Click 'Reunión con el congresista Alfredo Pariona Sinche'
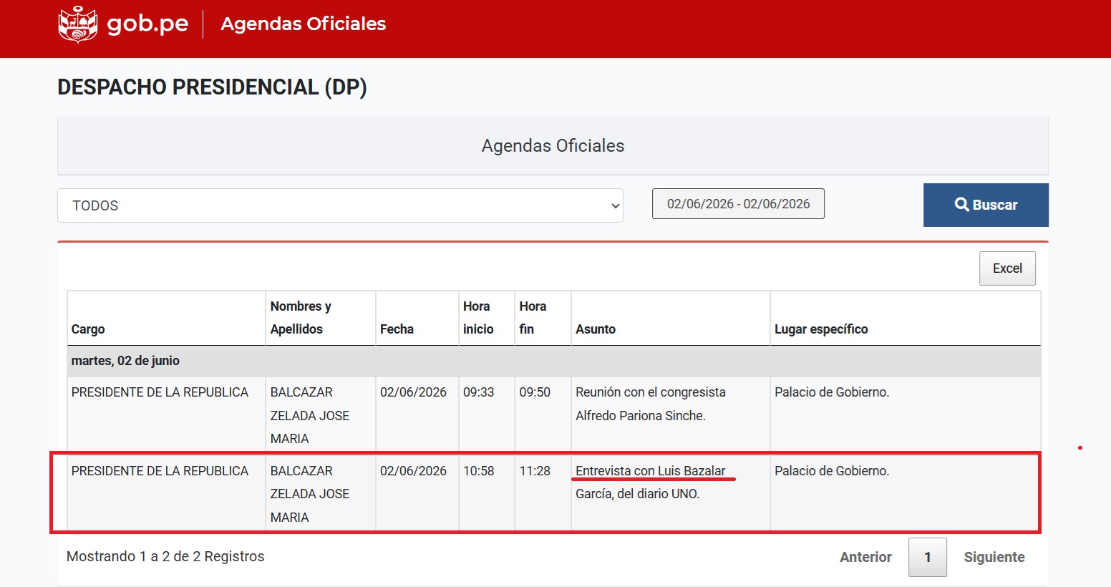 (x=651, y=404)
